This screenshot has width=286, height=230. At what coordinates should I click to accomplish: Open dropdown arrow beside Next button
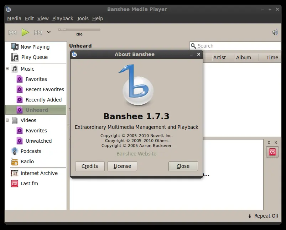point(49,32)
